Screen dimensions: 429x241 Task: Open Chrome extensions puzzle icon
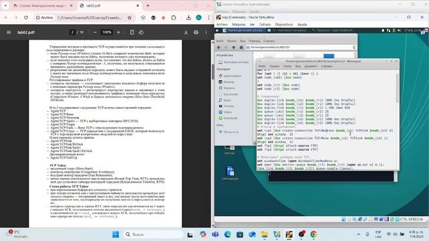coord(174,17)
